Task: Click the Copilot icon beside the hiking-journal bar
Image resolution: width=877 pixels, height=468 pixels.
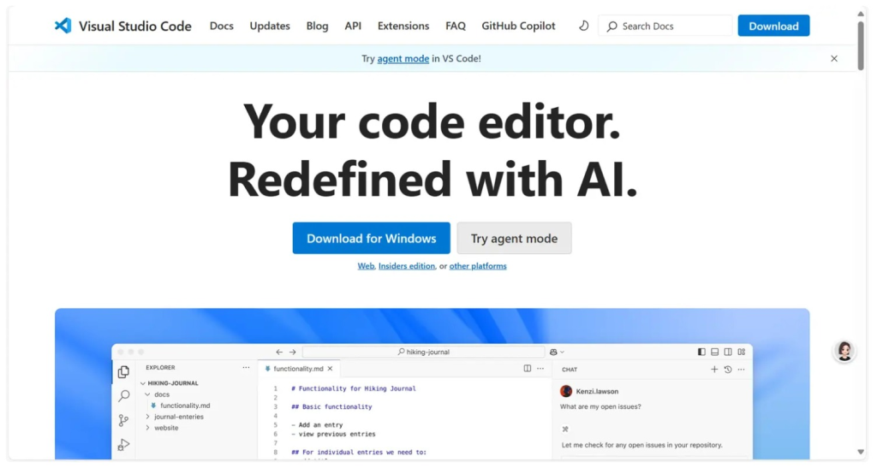Action: point(553,352)
